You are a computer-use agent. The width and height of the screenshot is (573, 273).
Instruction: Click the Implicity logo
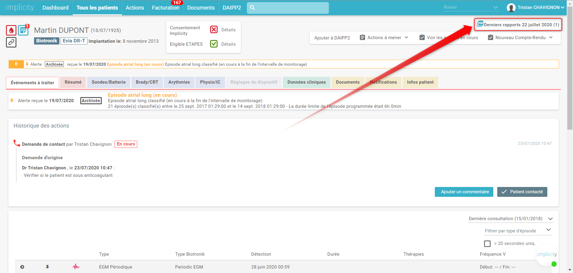click(19, 7)
